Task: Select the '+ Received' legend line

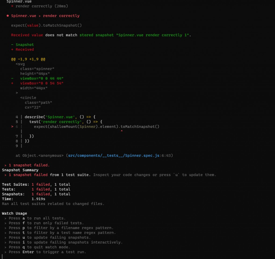Action: [23, 49]
